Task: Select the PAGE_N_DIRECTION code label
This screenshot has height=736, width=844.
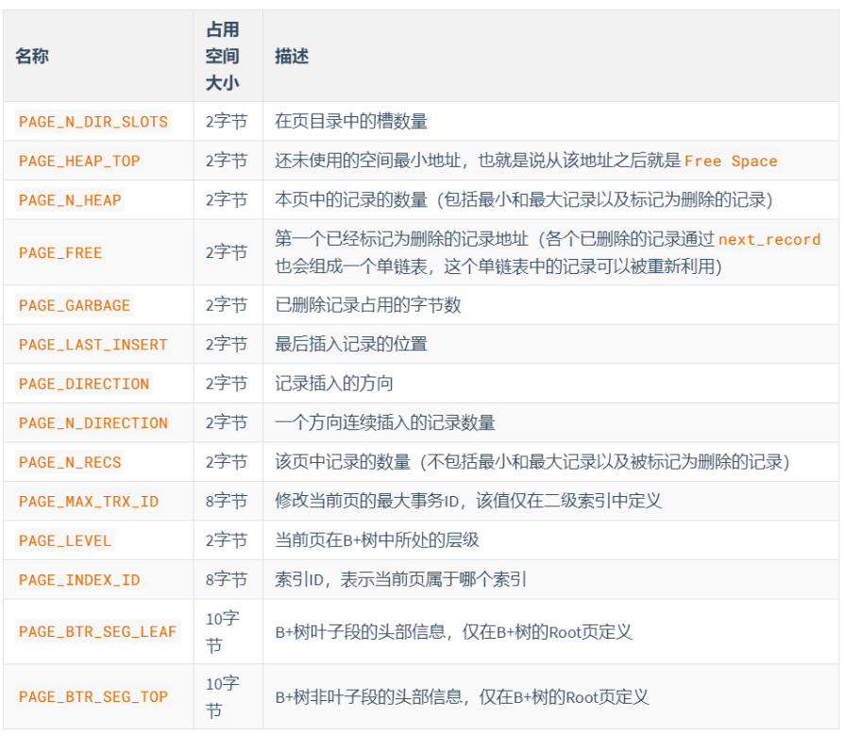Action: pos(93,423)
